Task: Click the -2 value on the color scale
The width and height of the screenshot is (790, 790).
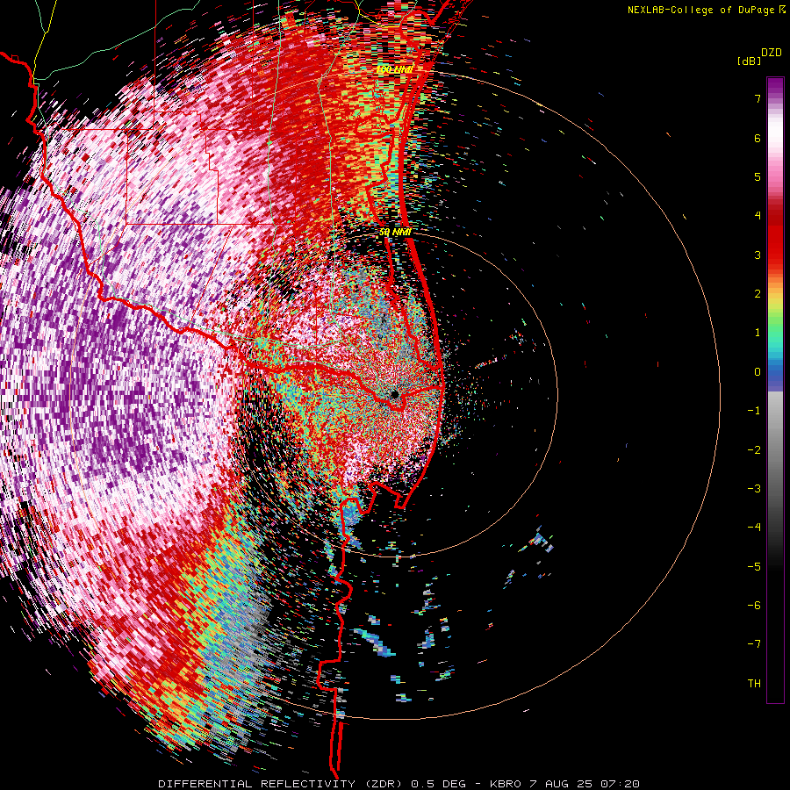Action: [x=754, y=450]
